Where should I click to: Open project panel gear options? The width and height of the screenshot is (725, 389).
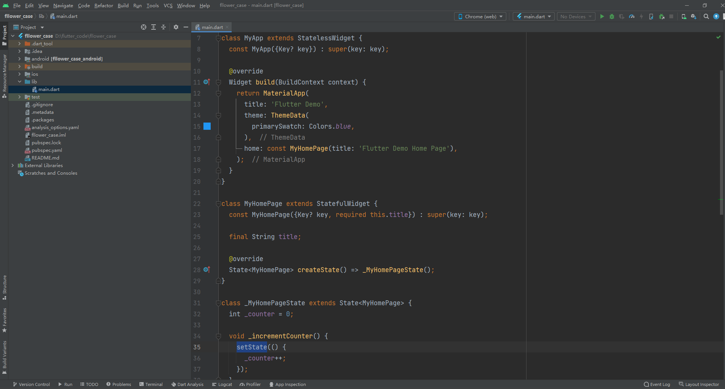[176, 27]
